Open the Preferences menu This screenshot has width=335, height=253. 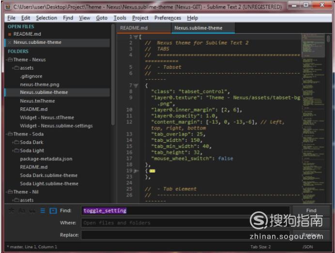[x=167, y=18]
